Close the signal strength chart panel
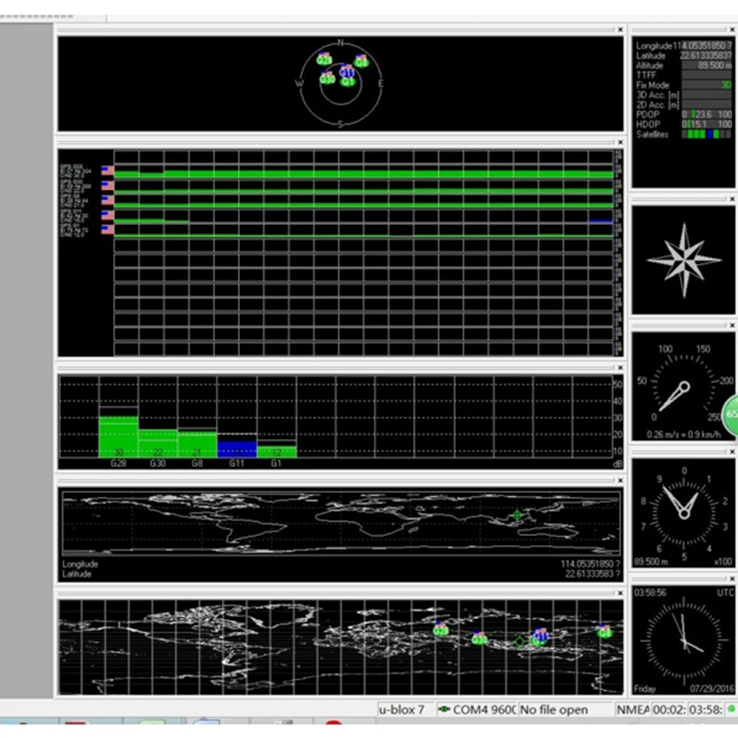Image resolution: width=738 pixels, height=738 pixels. click(621, 367)
